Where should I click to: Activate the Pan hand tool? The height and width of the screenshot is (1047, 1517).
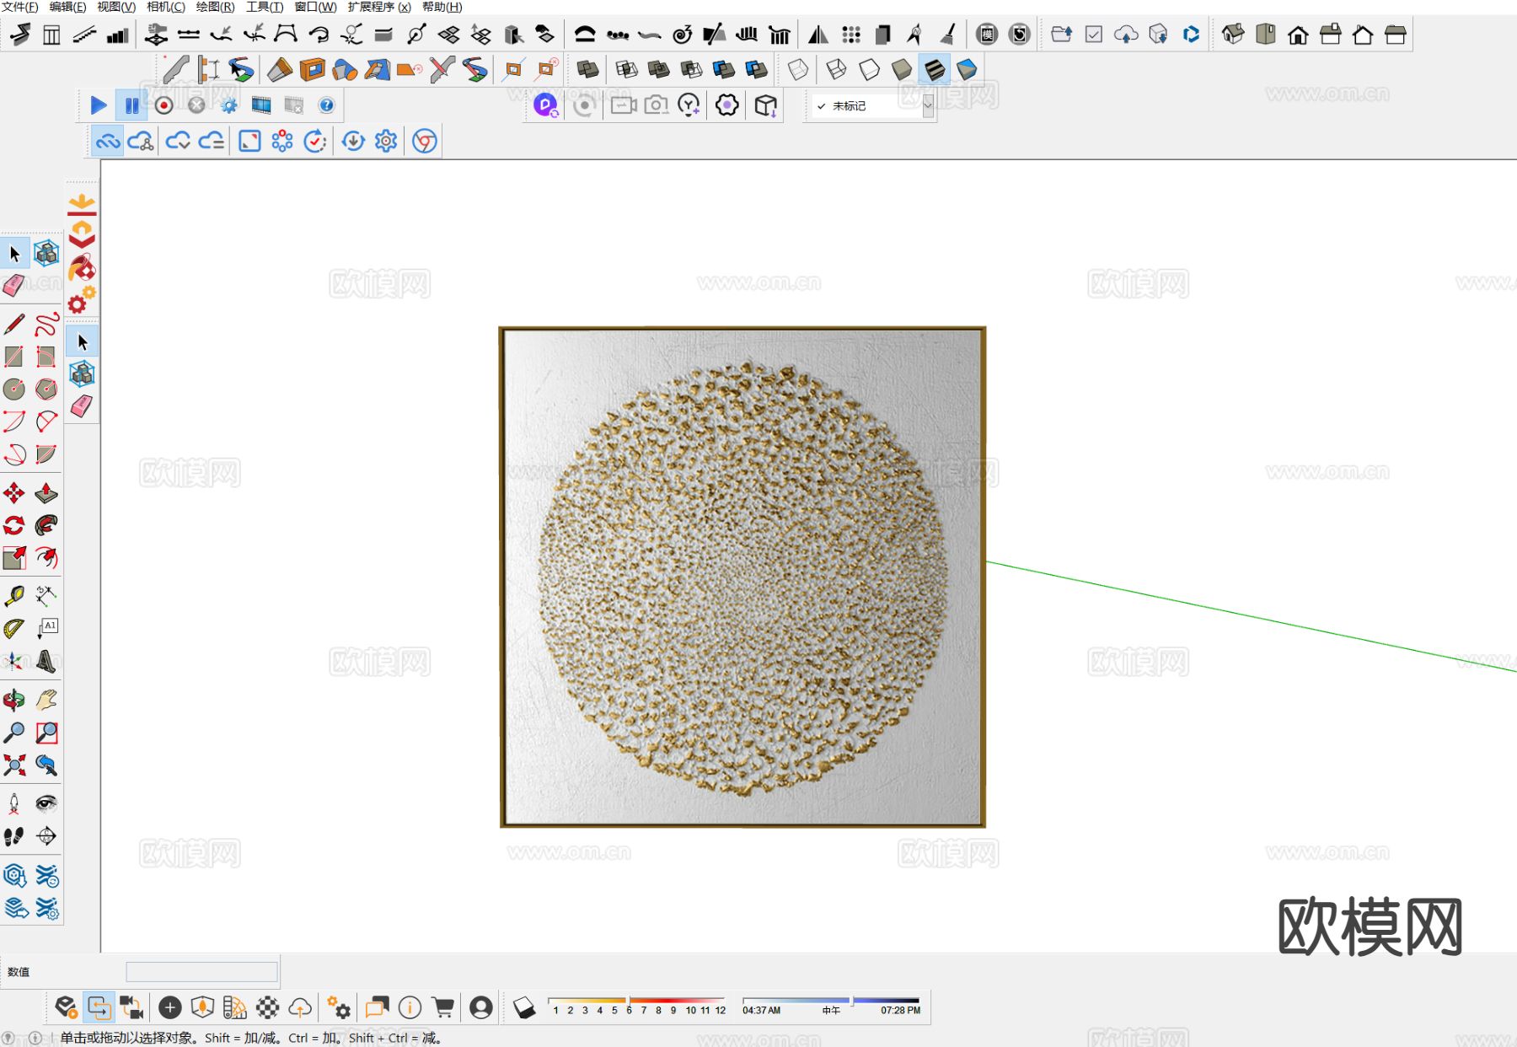[x=46, y=700]
